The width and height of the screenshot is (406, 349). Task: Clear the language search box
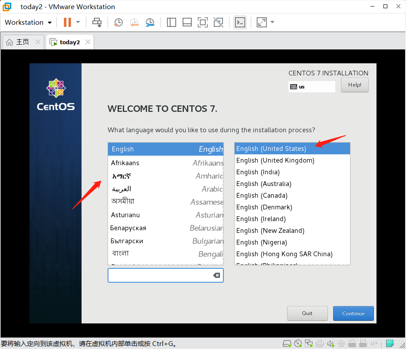[x=216, y=275]
